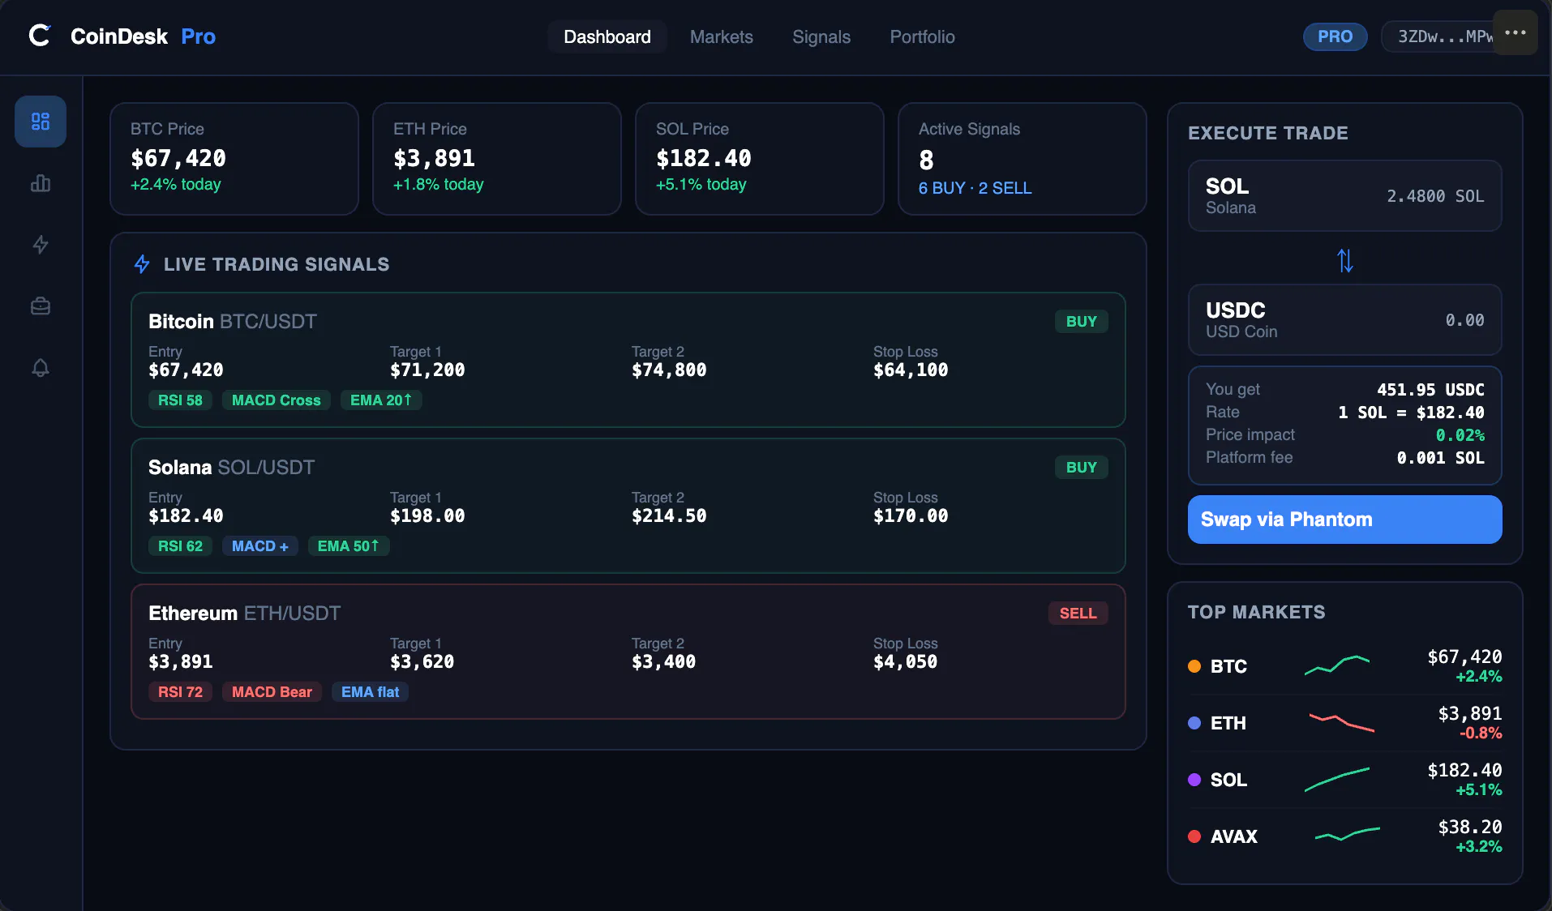Click the $214.50 Target 2 value for Solana
Image resolution: width=1552 pixels, height=911 pixels.
click(669, 516)
